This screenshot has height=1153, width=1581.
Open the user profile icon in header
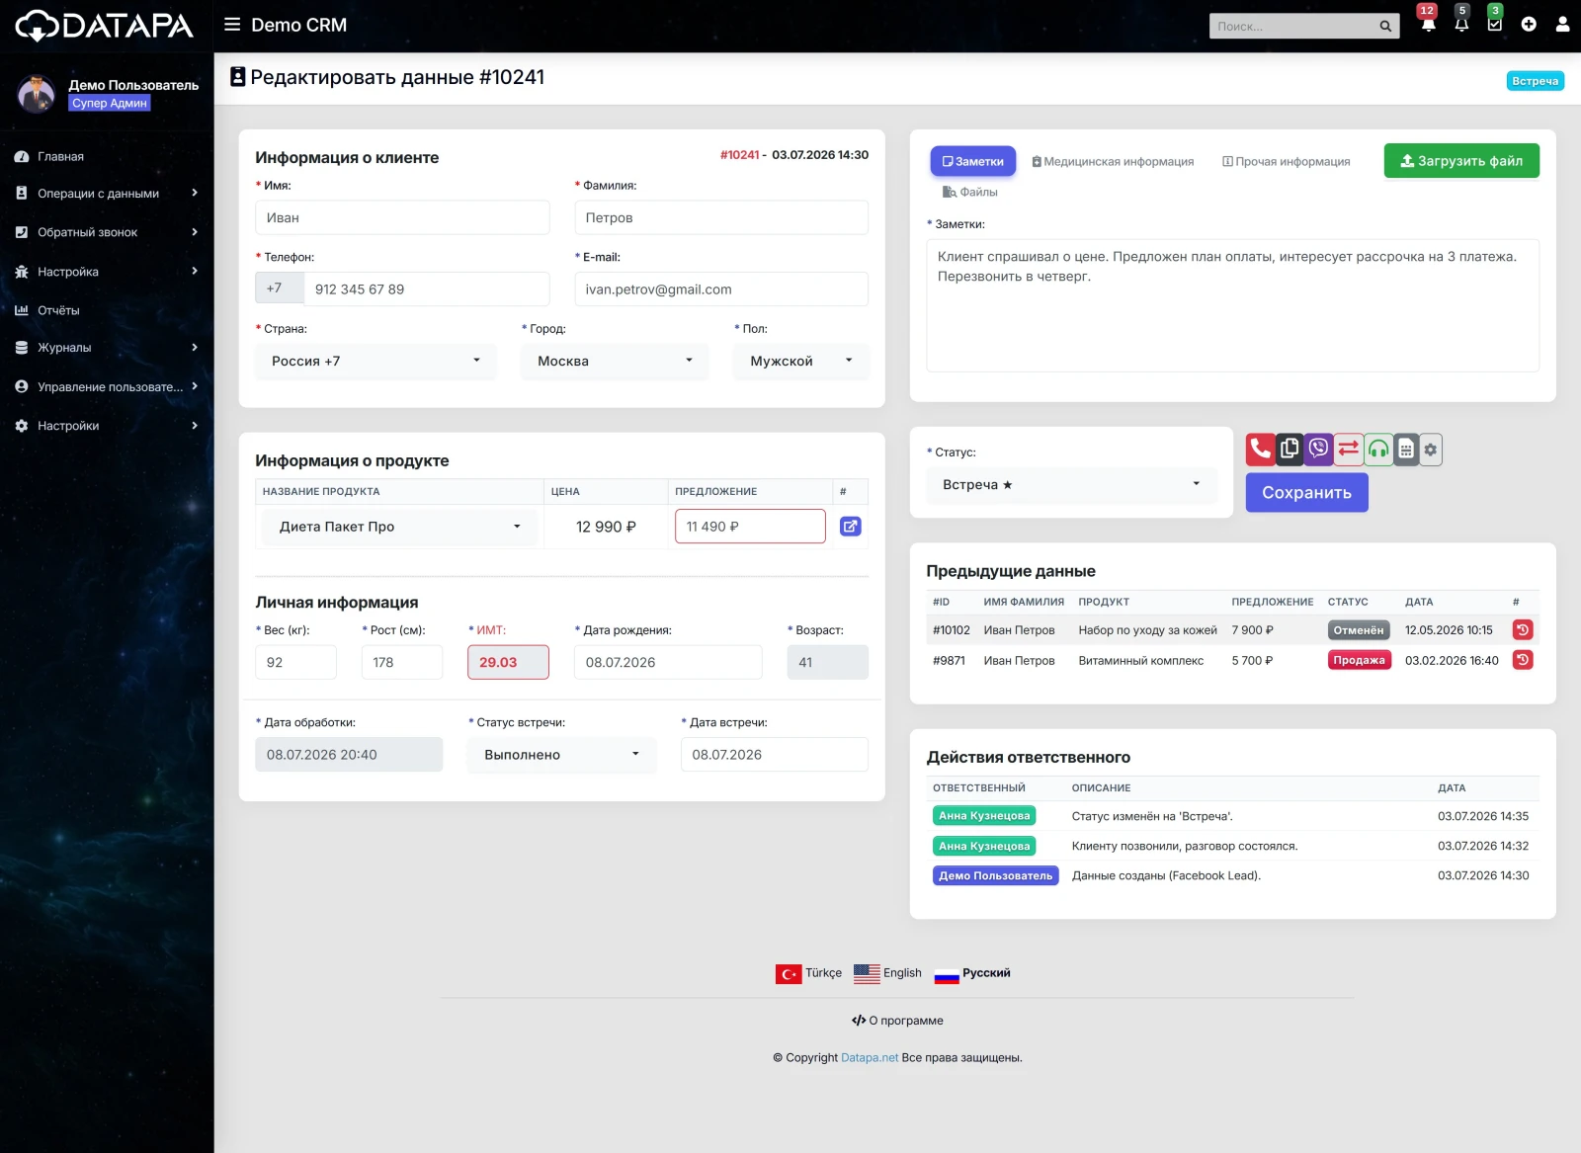[1562, 25]
